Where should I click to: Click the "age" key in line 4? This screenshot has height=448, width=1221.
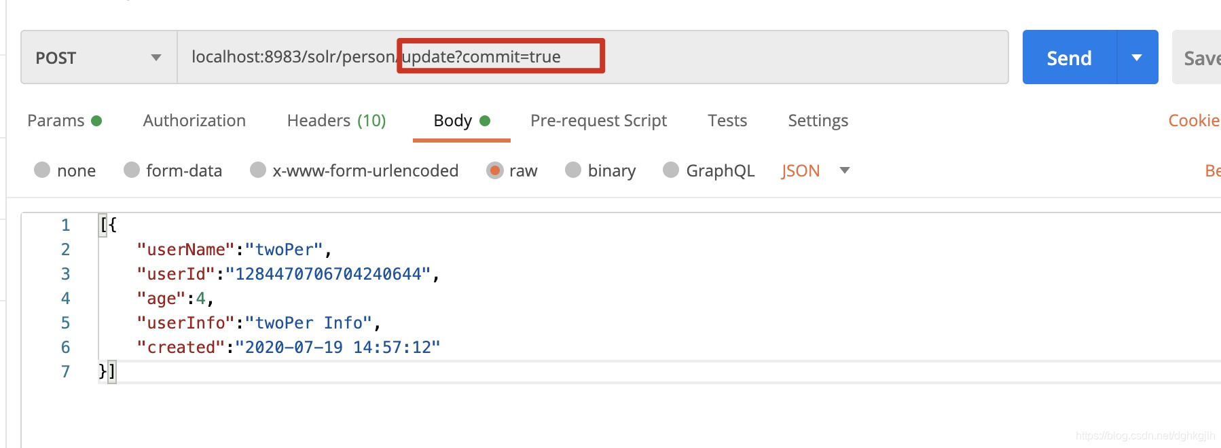pos(161,299)
